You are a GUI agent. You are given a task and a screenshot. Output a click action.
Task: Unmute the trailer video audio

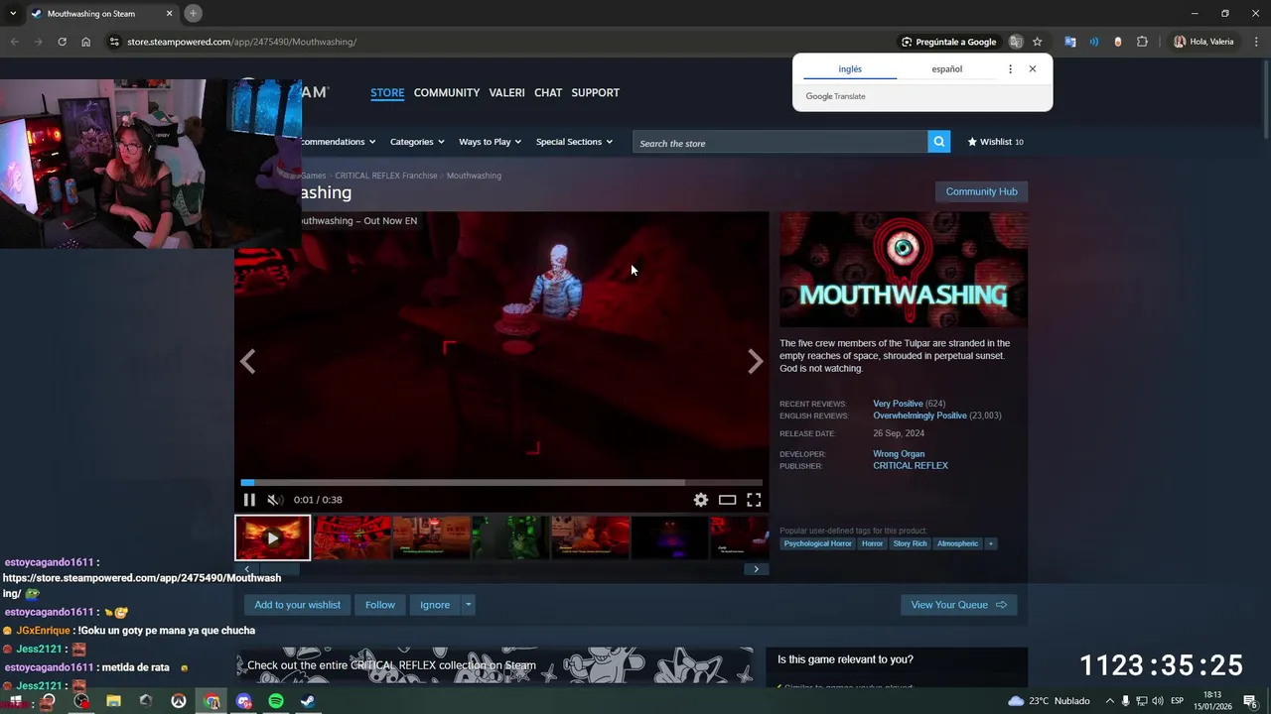coord(275,500)
